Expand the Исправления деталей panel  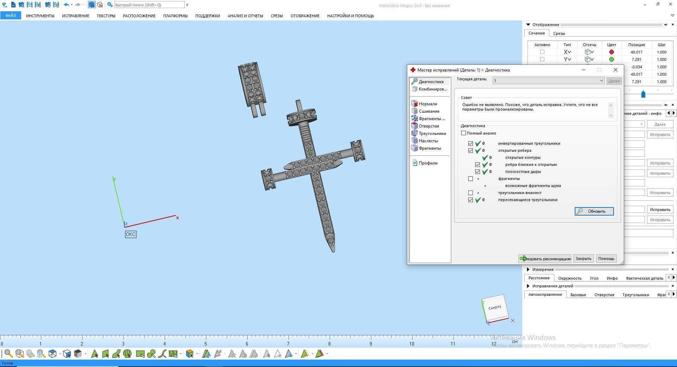coord(528,286)
